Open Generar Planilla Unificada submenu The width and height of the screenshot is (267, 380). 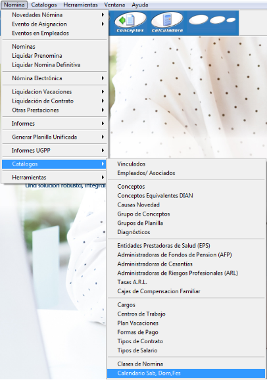55,137
